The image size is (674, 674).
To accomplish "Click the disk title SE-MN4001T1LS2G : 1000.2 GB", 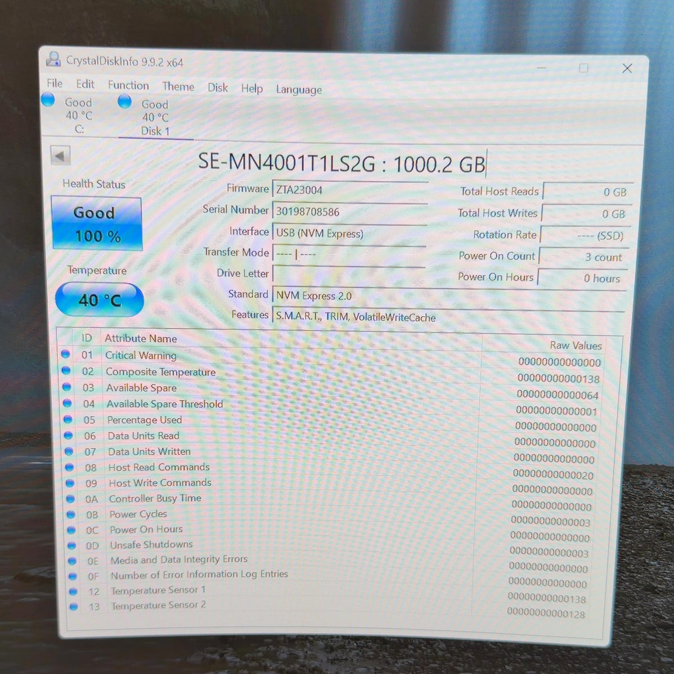I will [341, 163].
